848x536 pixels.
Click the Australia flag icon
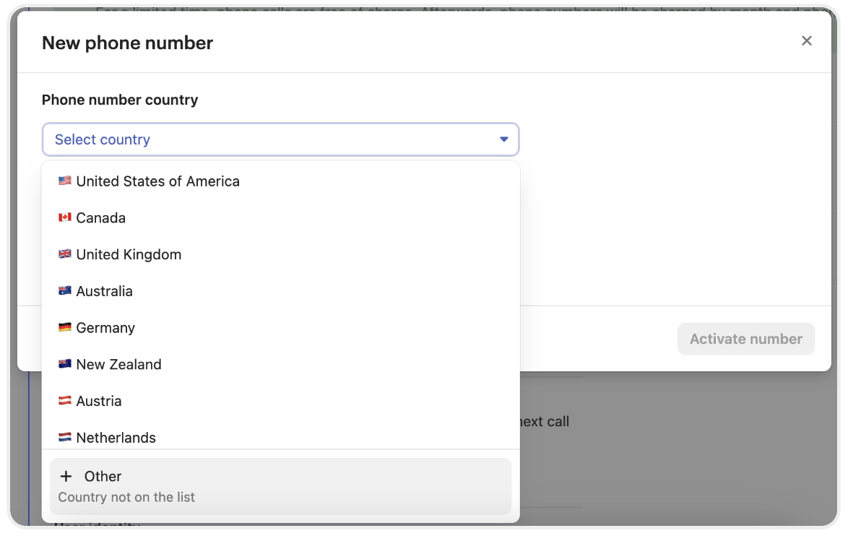[65, 291]
